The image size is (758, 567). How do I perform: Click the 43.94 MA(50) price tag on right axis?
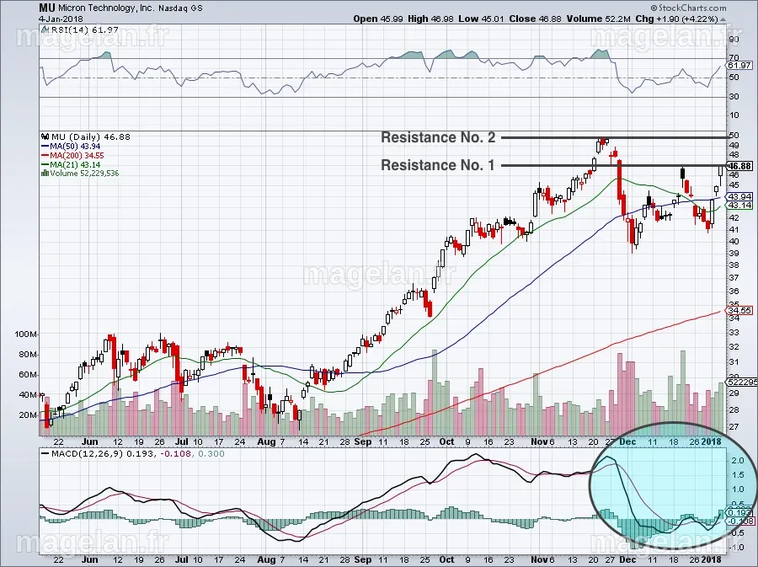coord(739,197)
